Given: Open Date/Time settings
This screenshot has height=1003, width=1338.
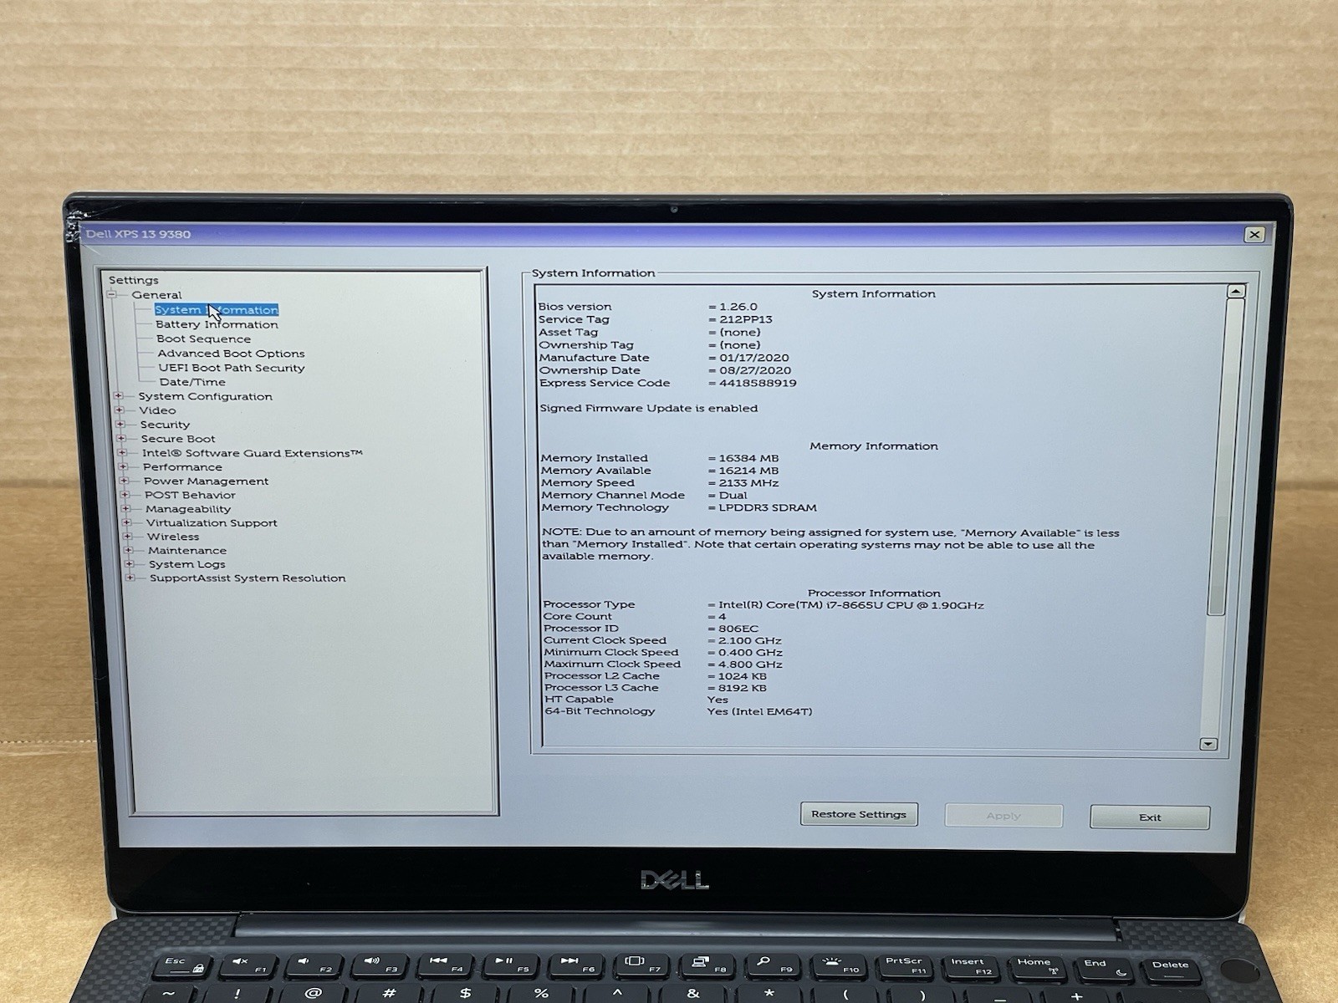Looking at the screenshot, I should 192,382.
